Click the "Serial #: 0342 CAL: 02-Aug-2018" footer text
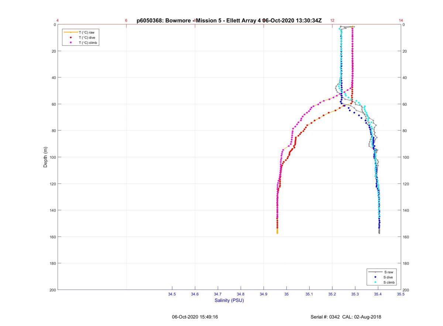The image size is (443, 326). click(x=346, y=317)
